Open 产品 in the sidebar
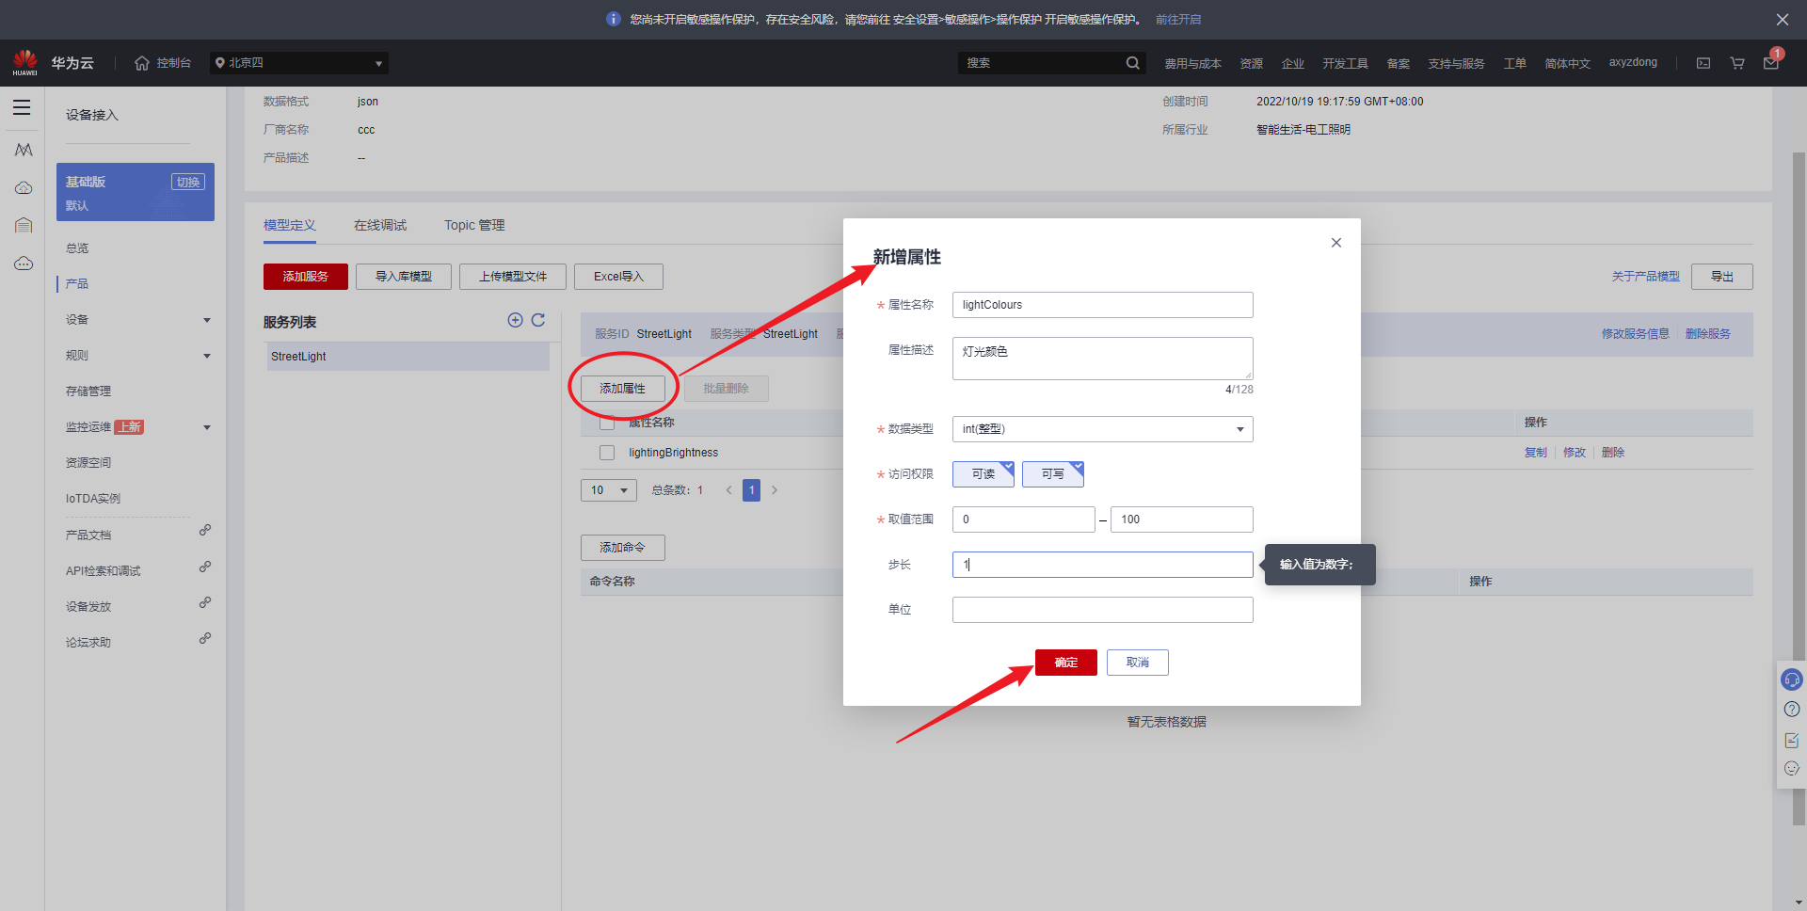Screen dimensions: 1807x911 (77, 284)
